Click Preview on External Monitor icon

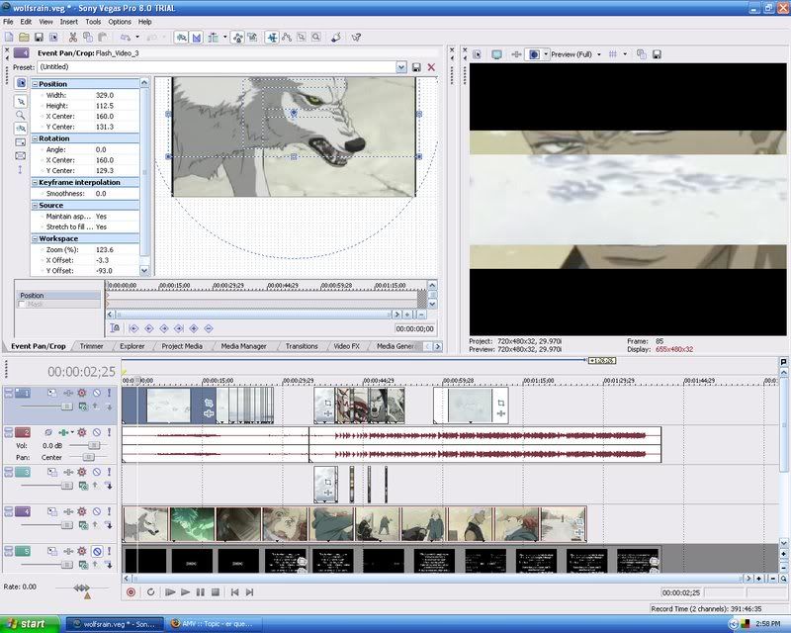[497, 54]
